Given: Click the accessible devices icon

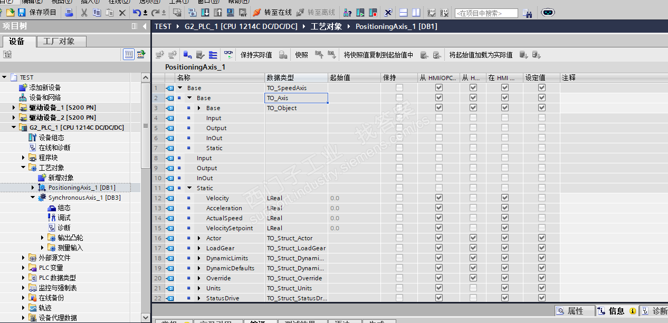Looking at the screenshot, I should point(347,12).
